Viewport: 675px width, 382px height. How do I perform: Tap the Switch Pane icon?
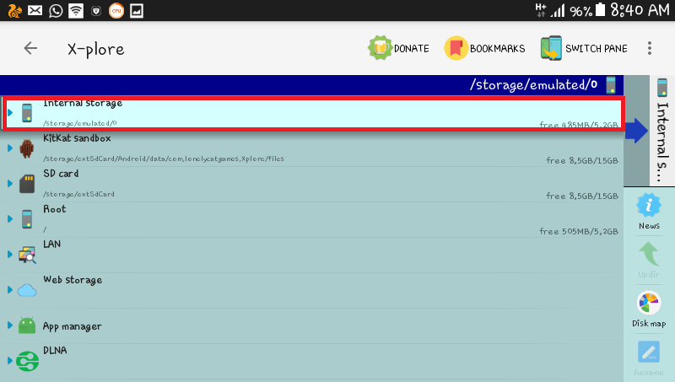click(551, 48)
